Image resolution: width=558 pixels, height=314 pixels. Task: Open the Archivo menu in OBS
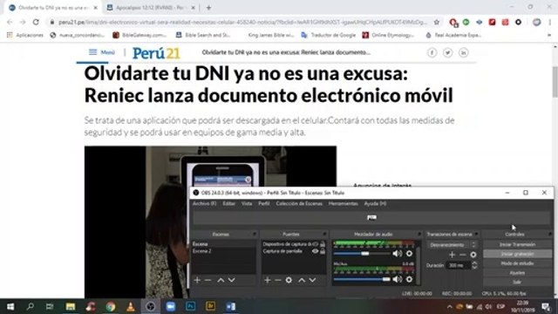pos(204,203)
